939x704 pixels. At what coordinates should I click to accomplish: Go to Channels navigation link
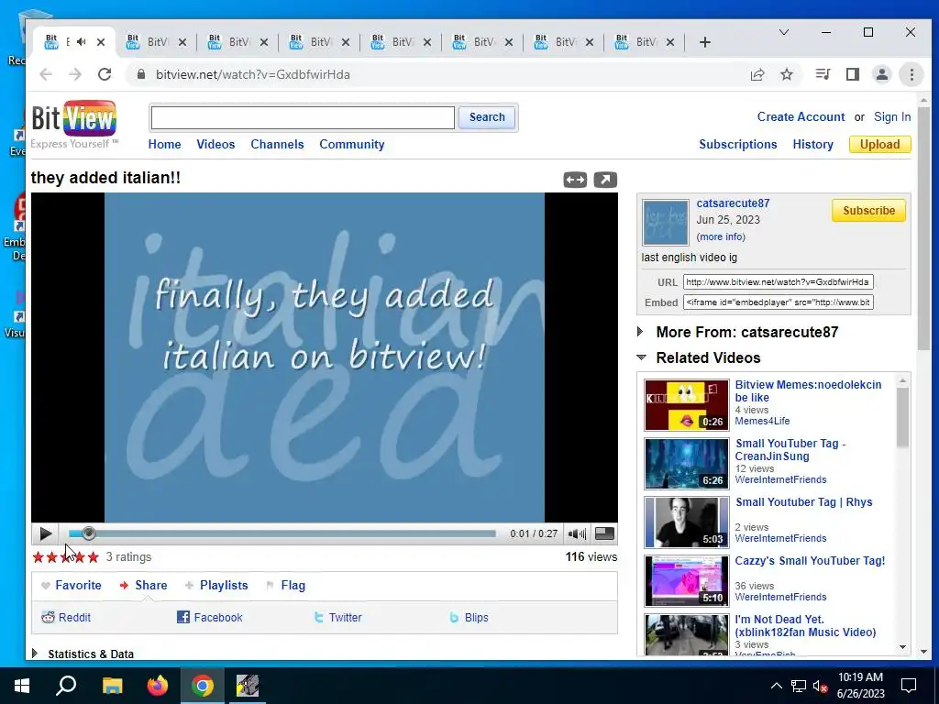coord(277,144)
